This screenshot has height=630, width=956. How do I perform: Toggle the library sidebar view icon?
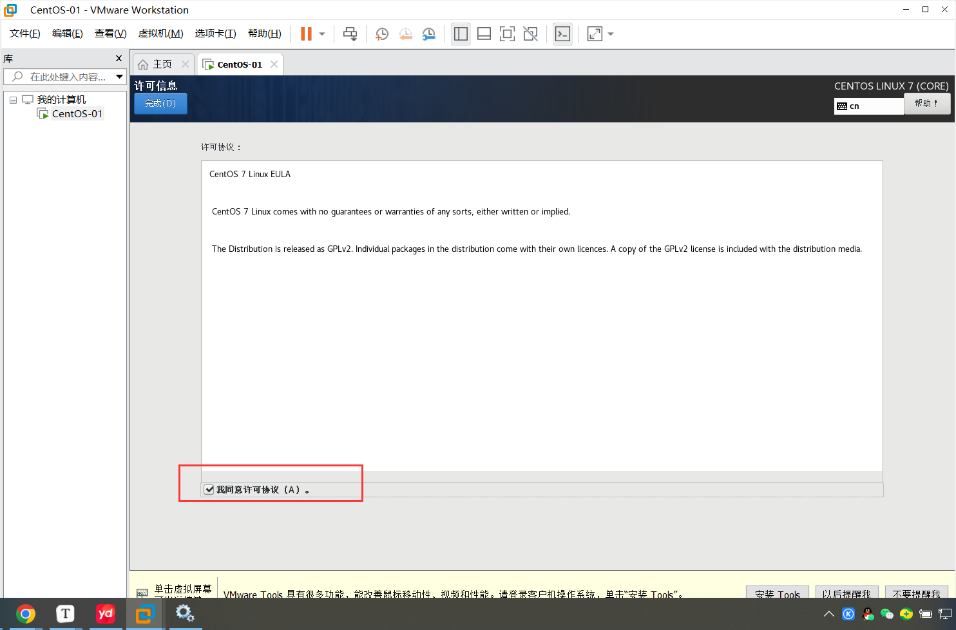click(461, 34)
